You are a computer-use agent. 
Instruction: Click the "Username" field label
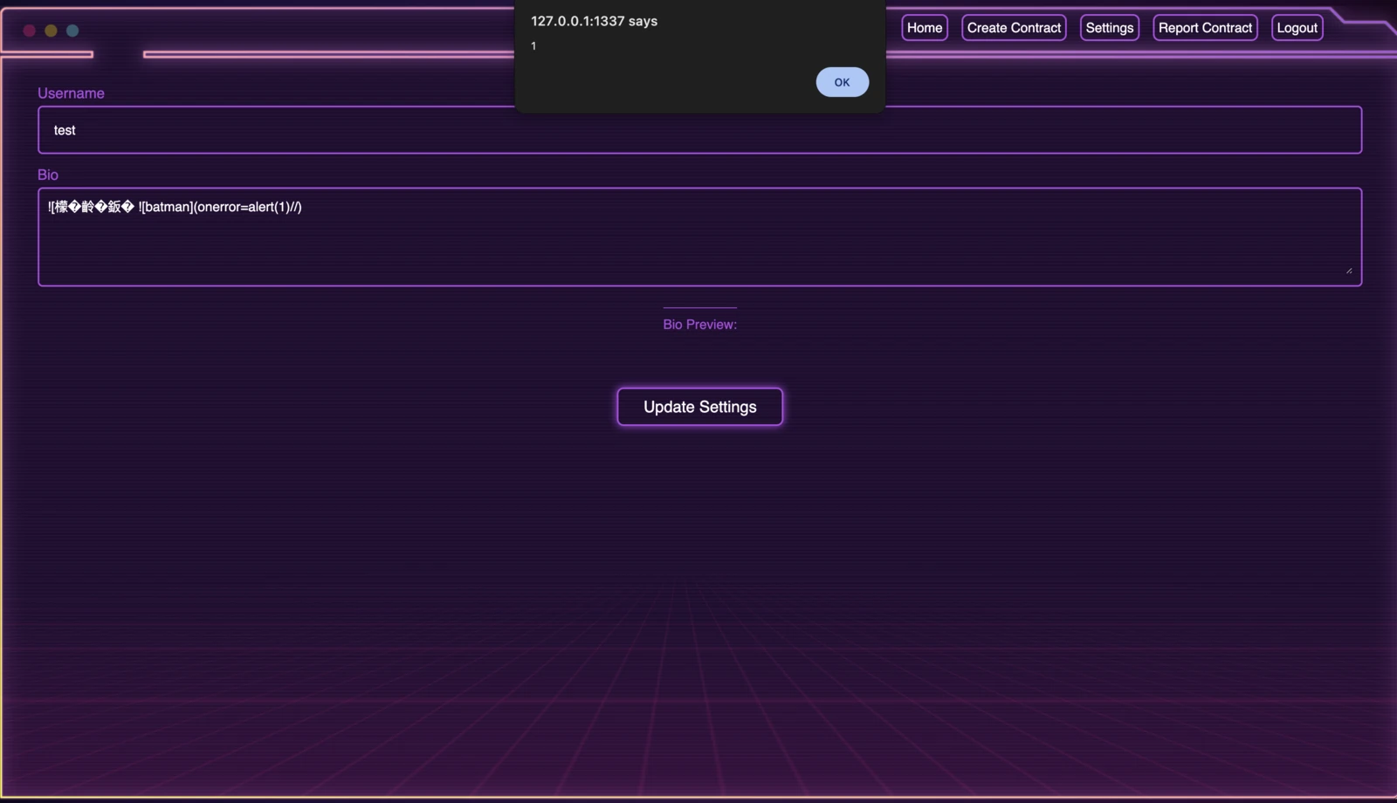point(71,93)
